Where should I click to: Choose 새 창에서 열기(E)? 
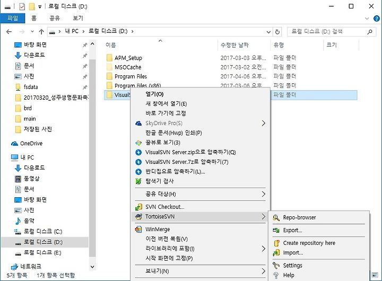click(x=166, y=104)
